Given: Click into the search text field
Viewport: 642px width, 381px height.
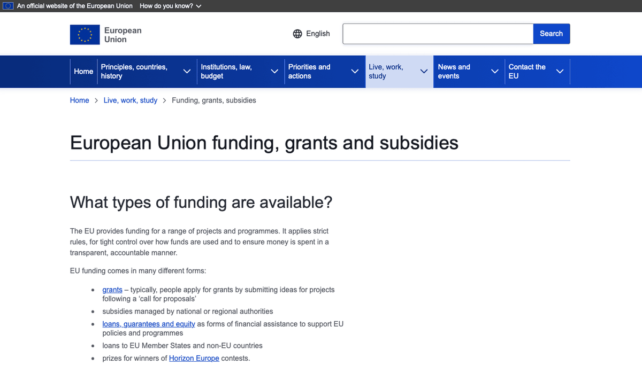Looking at the screenshot, I should pos(438,34).
